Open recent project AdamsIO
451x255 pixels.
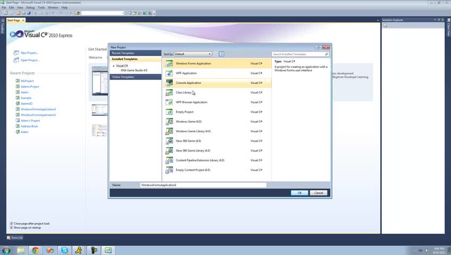[x=27, y=104]
